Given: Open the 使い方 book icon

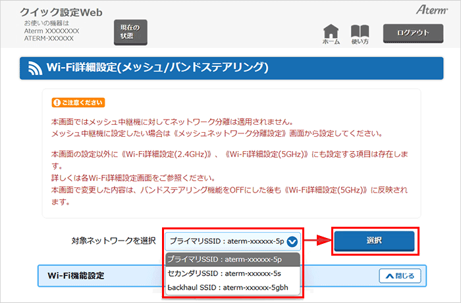Looking at the screenshot, I should [360, 32].
